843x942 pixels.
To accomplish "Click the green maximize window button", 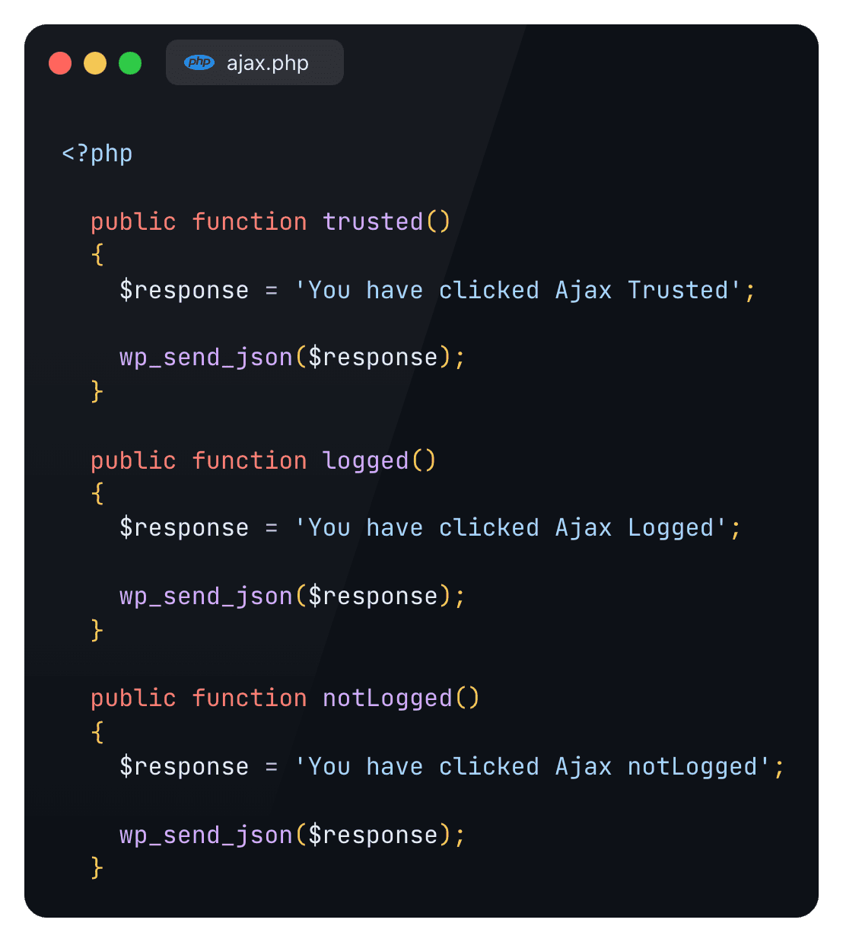I will (130, 63).
